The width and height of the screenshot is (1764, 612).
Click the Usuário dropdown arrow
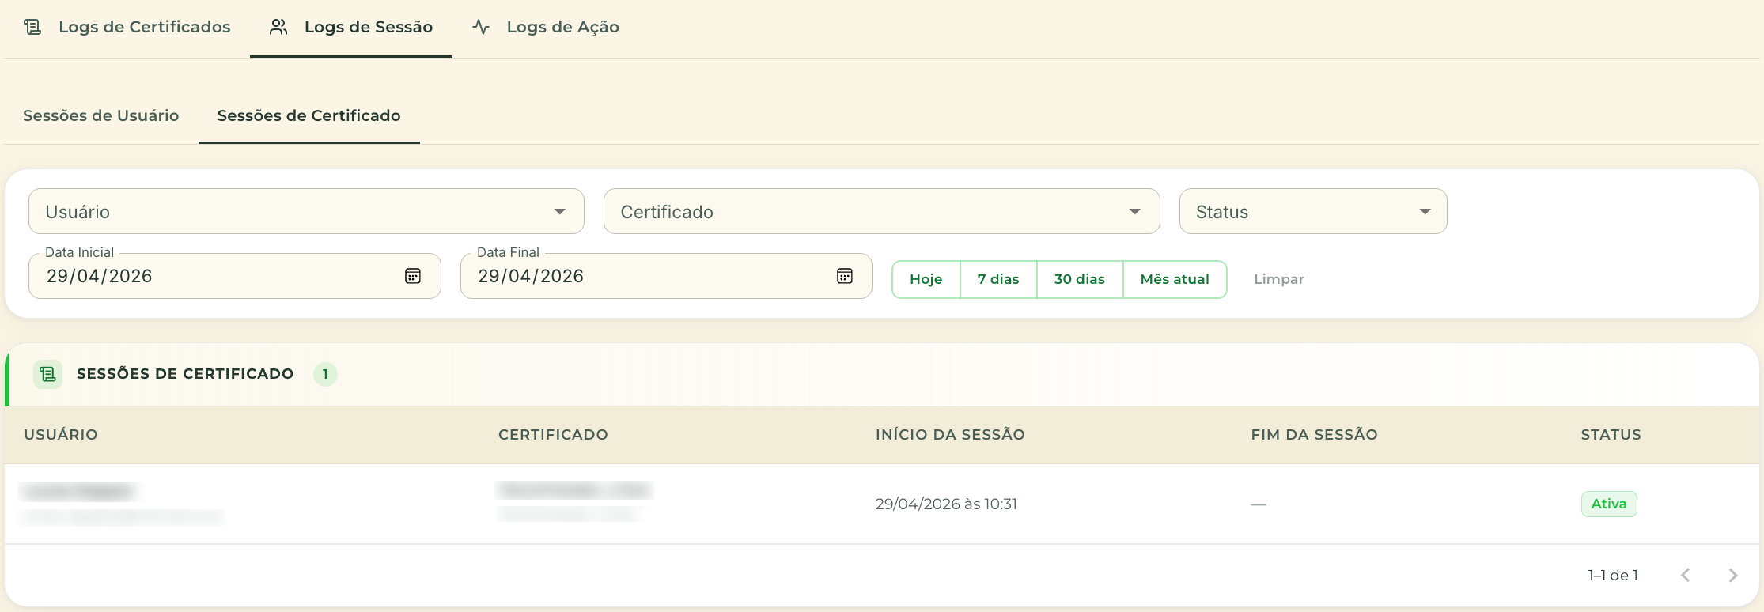click(x=560, y=212)
